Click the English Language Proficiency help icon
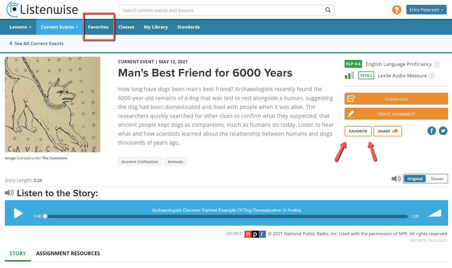Image resolution: width=452 pixels, height=268 pixels. point(437,64)
